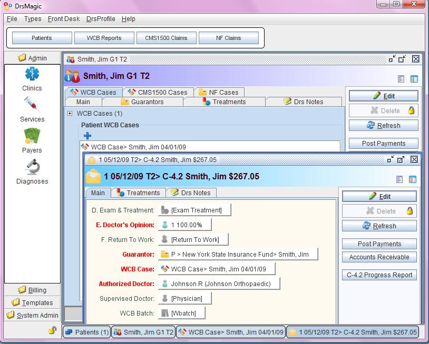Switch to the CMS1500 Cases tab
This screenshot has width=429, height=344.
click(x=158, y=92)
